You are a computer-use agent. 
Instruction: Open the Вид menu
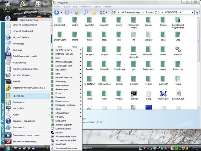click(x=75, y=7)
